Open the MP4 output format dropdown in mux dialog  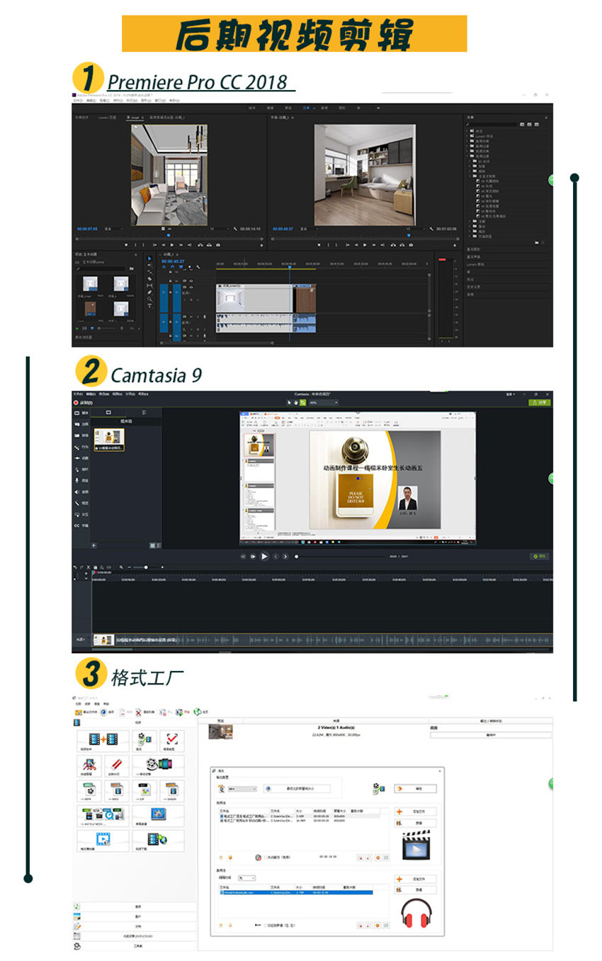point(243,789)
